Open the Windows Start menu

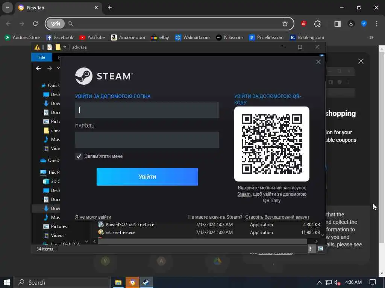click(x=7, y=282)
